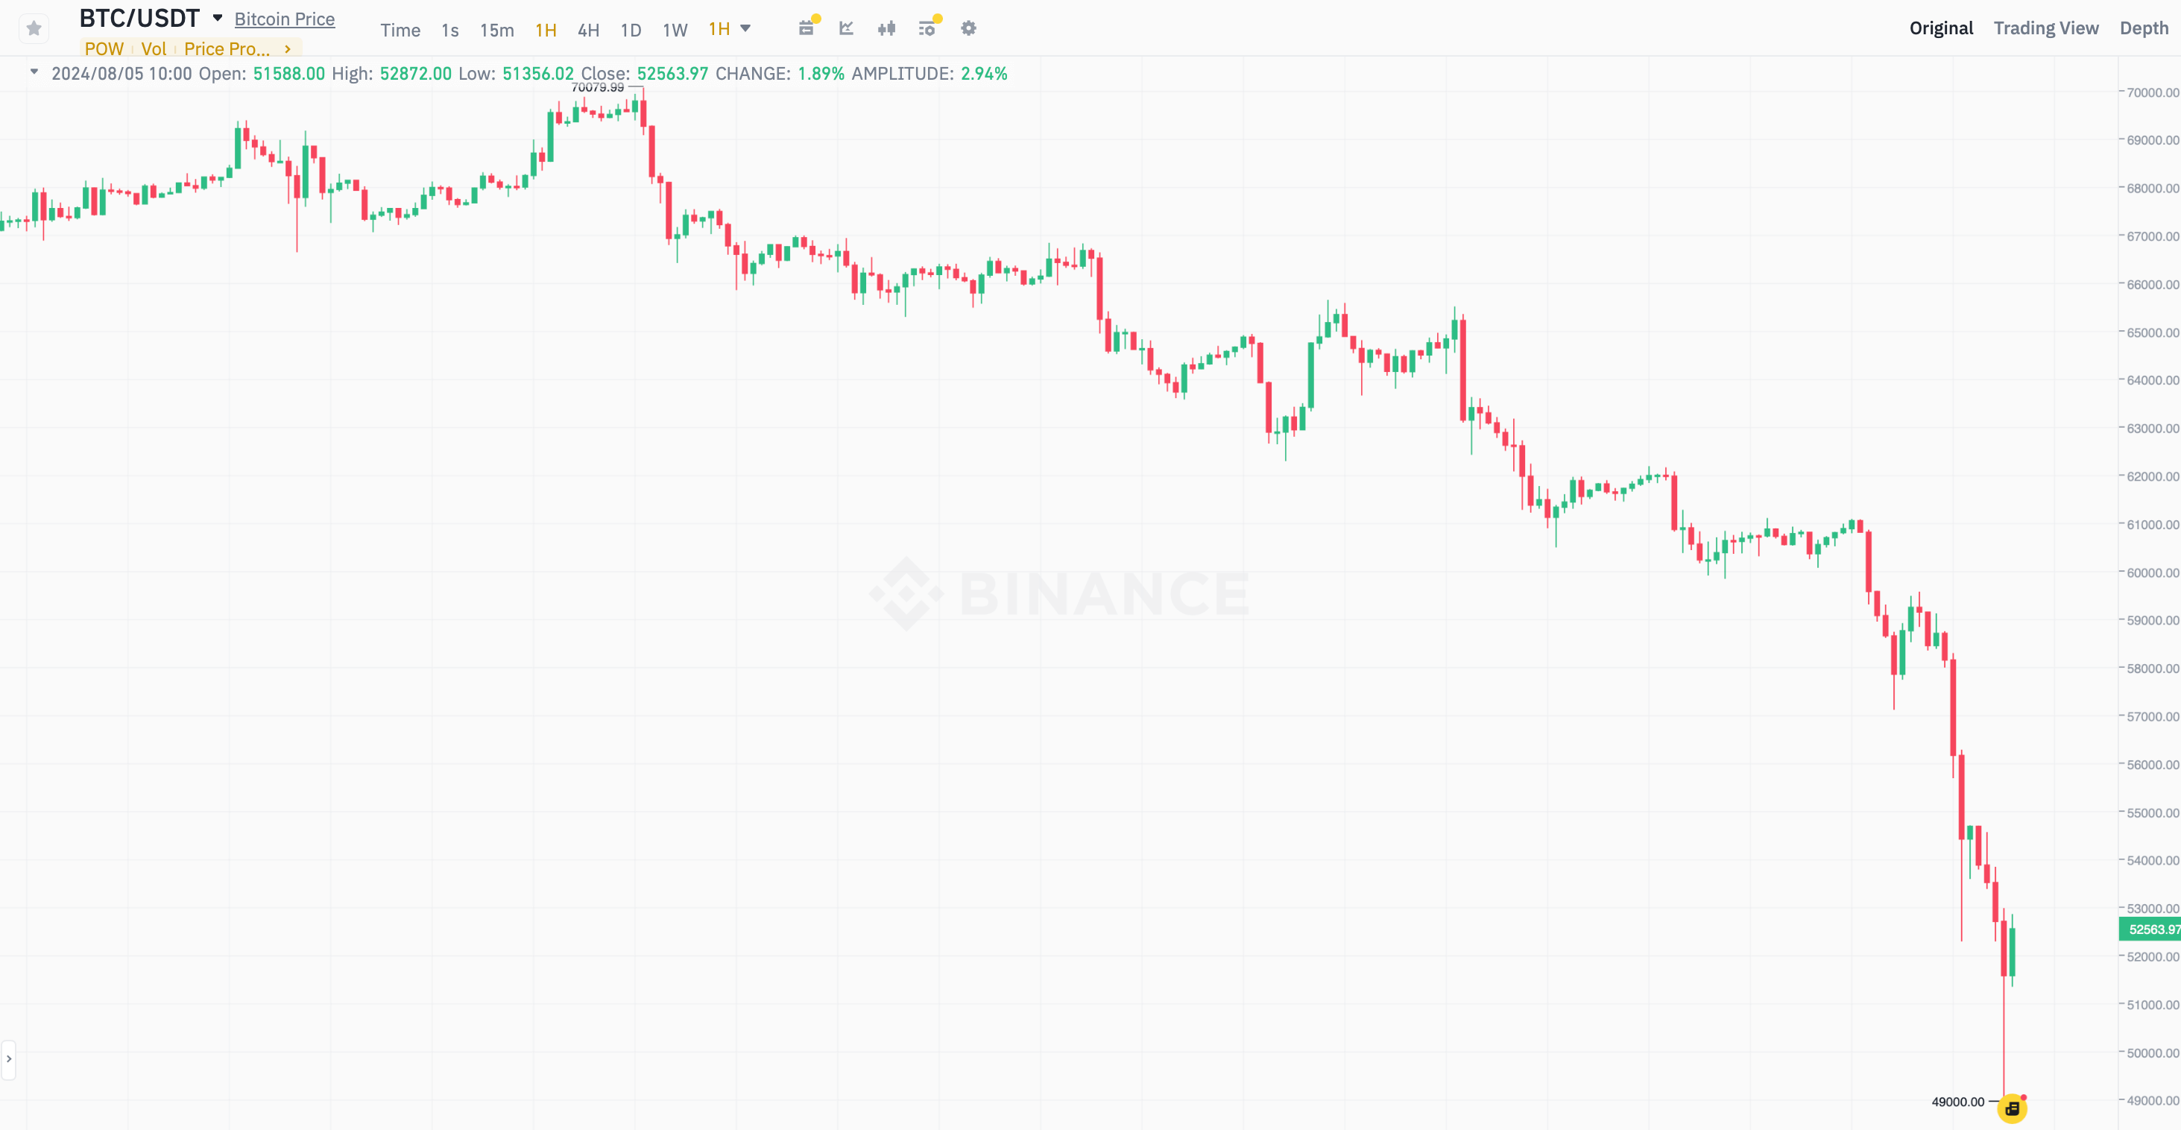The width and height of the screenshot is (2181, 1130).
Task: Select the 1s interval
Action: (x=449, y=31)
